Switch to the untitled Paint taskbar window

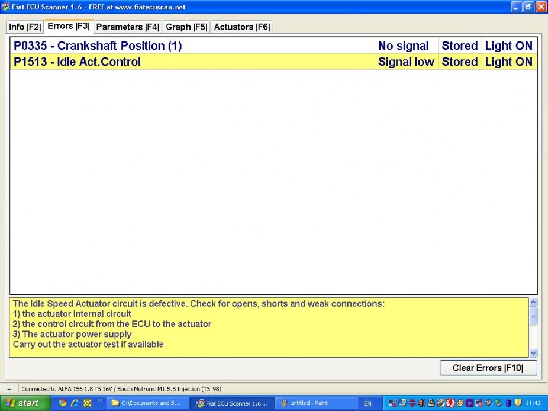click(x=316, y=403)
